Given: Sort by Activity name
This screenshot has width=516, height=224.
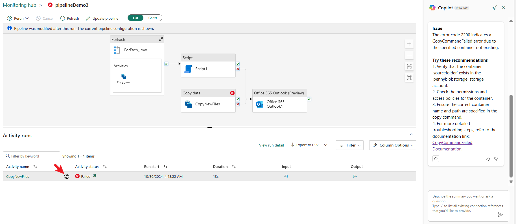Looking at the screenshot, I should [35, 167].
